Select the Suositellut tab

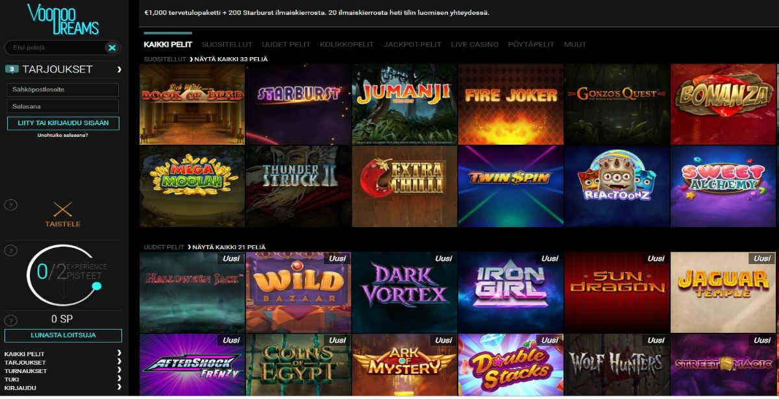[227, 44]
